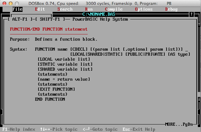Screen dimensions: 201x132
Task: Close the DOSBox window with red button
Action: (x=4, y=3)
